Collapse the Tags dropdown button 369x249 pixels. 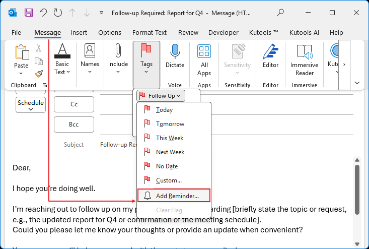pos(146,65)
